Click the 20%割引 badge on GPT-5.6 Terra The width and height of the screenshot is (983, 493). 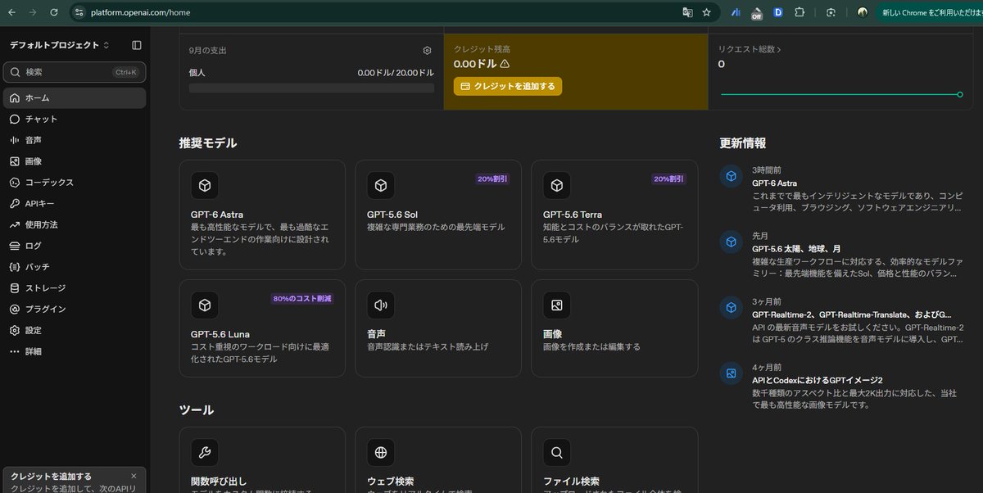tap(668, 179)
